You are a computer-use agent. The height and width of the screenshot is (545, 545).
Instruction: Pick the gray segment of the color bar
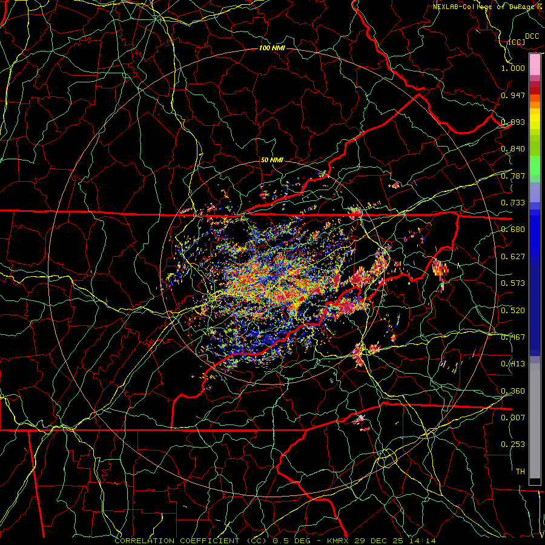[535, 421]
